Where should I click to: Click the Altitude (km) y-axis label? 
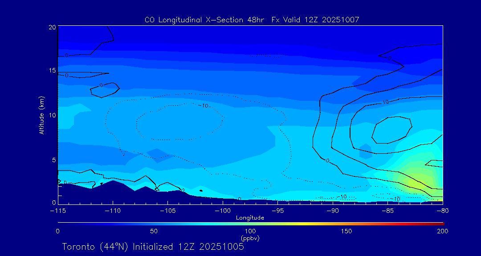pos(41,115)
